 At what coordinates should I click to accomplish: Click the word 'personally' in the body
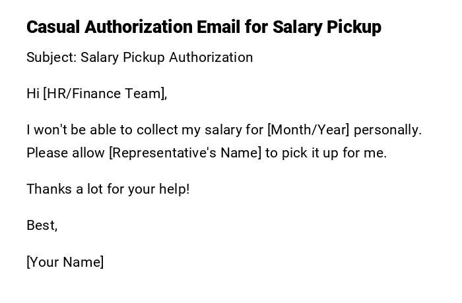click(x=387, y=130)
